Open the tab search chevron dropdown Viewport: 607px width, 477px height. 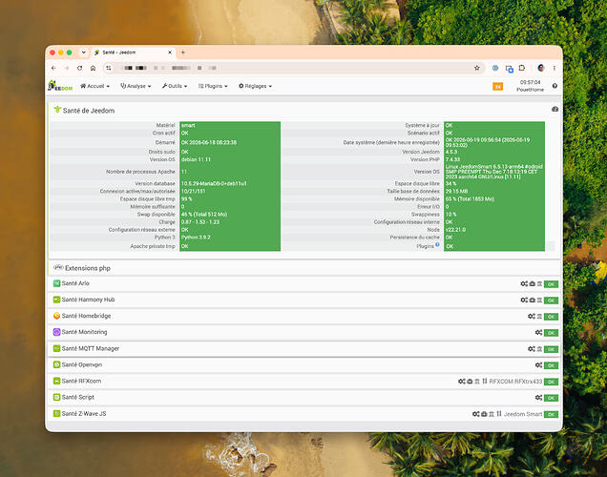coord(84,52)
